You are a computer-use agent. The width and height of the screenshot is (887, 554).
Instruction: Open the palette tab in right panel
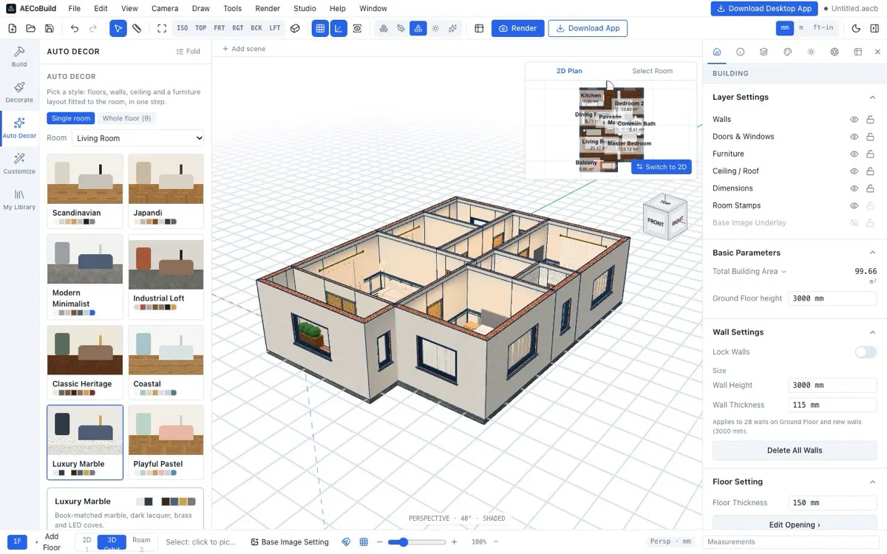pos(787,52)
